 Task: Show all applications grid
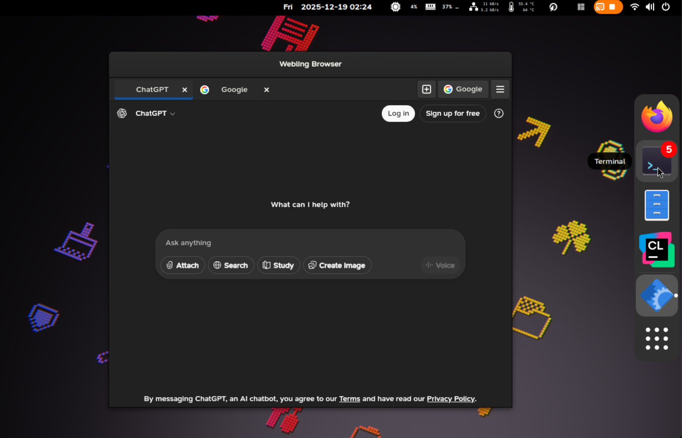click(657, 338)
